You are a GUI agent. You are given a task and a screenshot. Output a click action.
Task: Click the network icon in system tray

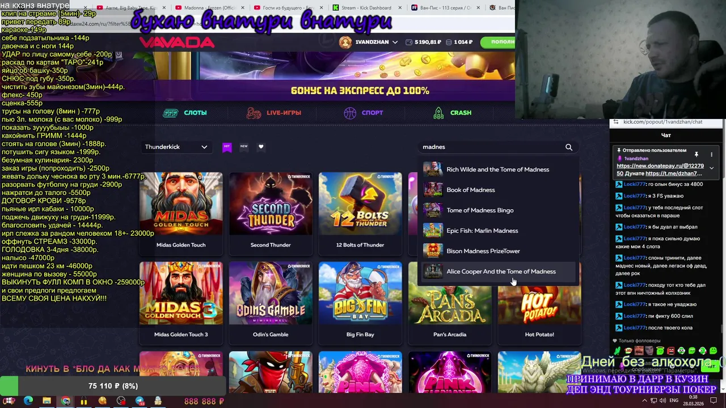tap(655, 401)
